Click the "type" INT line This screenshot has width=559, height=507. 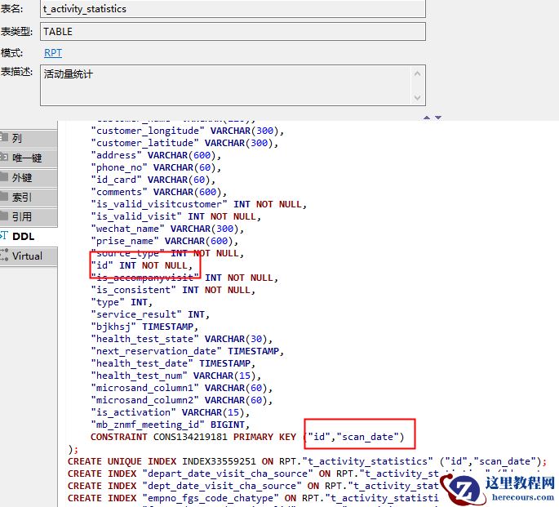(122, 302)
